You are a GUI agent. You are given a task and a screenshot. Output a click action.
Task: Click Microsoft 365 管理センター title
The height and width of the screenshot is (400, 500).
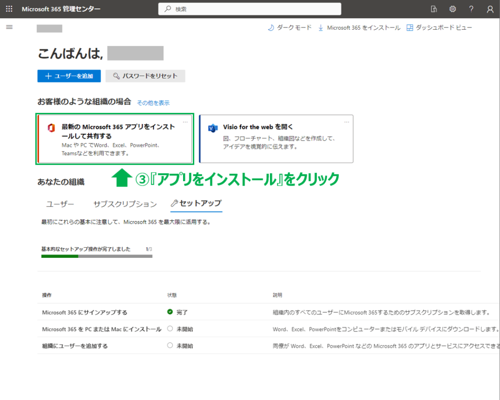(61, 9)
